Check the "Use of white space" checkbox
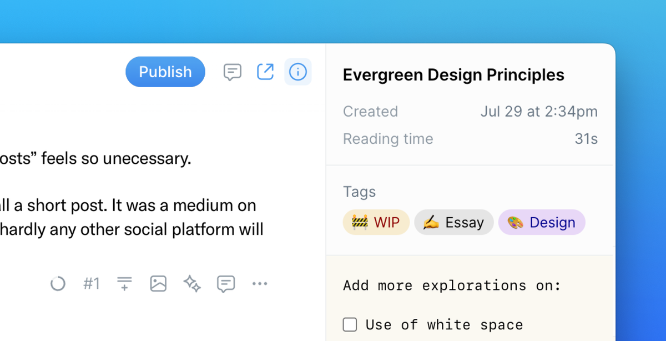 350,324
